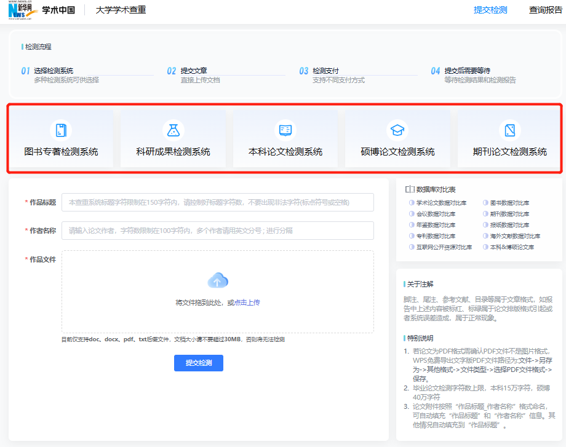Select the 本科论文检测系统 open-book icon
Image resolution: width=566 pixels, height=447 pixels.
(x=285, y=130)
